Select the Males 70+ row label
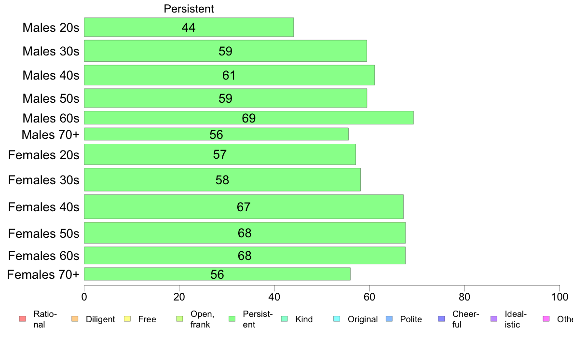This screenshot has width=573, height=355. 51,135
